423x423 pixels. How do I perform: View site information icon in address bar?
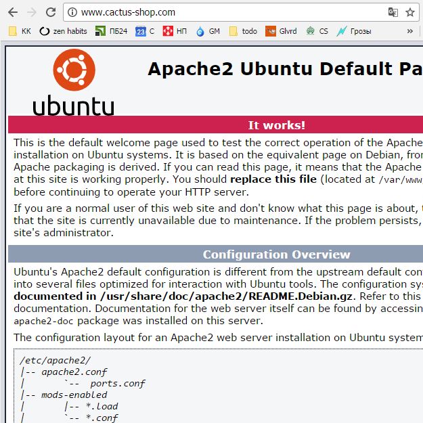pos(72,12)
